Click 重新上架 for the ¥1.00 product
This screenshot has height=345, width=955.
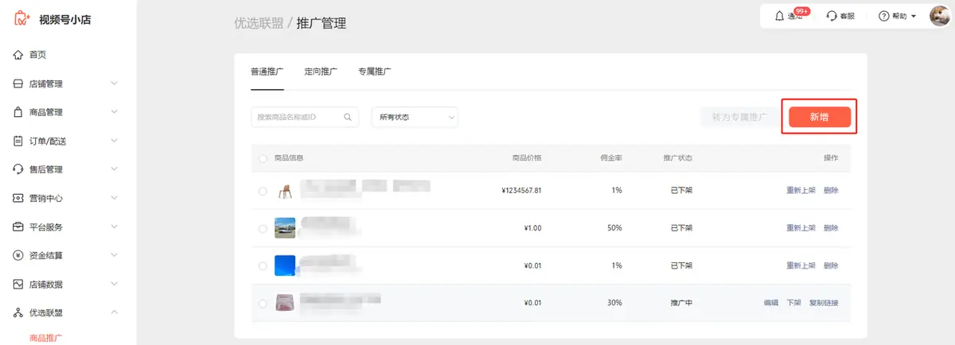point(801,228)
